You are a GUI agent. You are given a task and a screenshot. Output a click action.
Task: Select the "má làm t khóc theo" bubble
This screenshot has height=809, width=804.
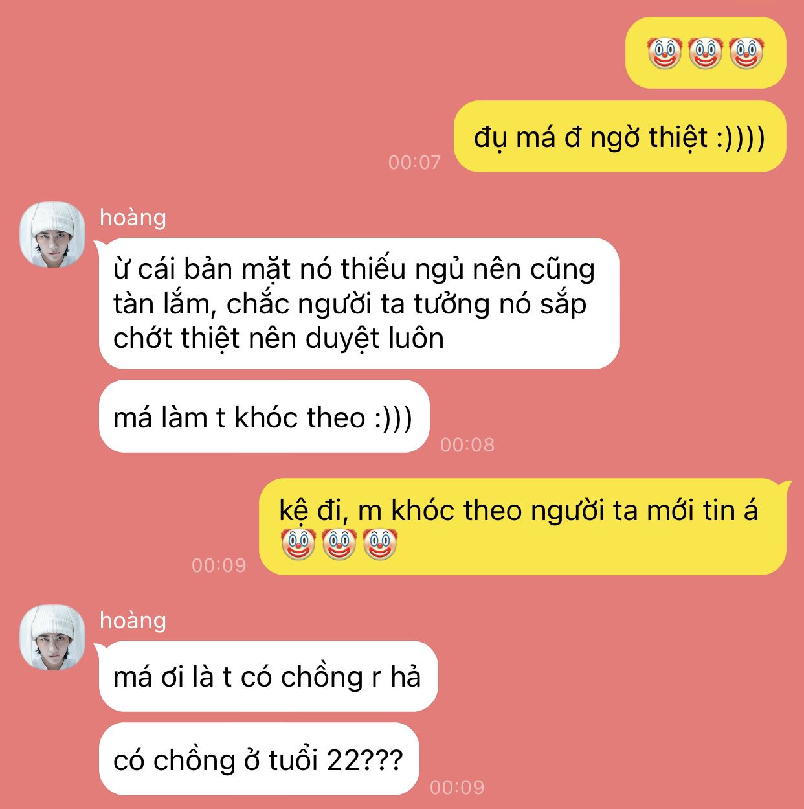click(264, 416)
